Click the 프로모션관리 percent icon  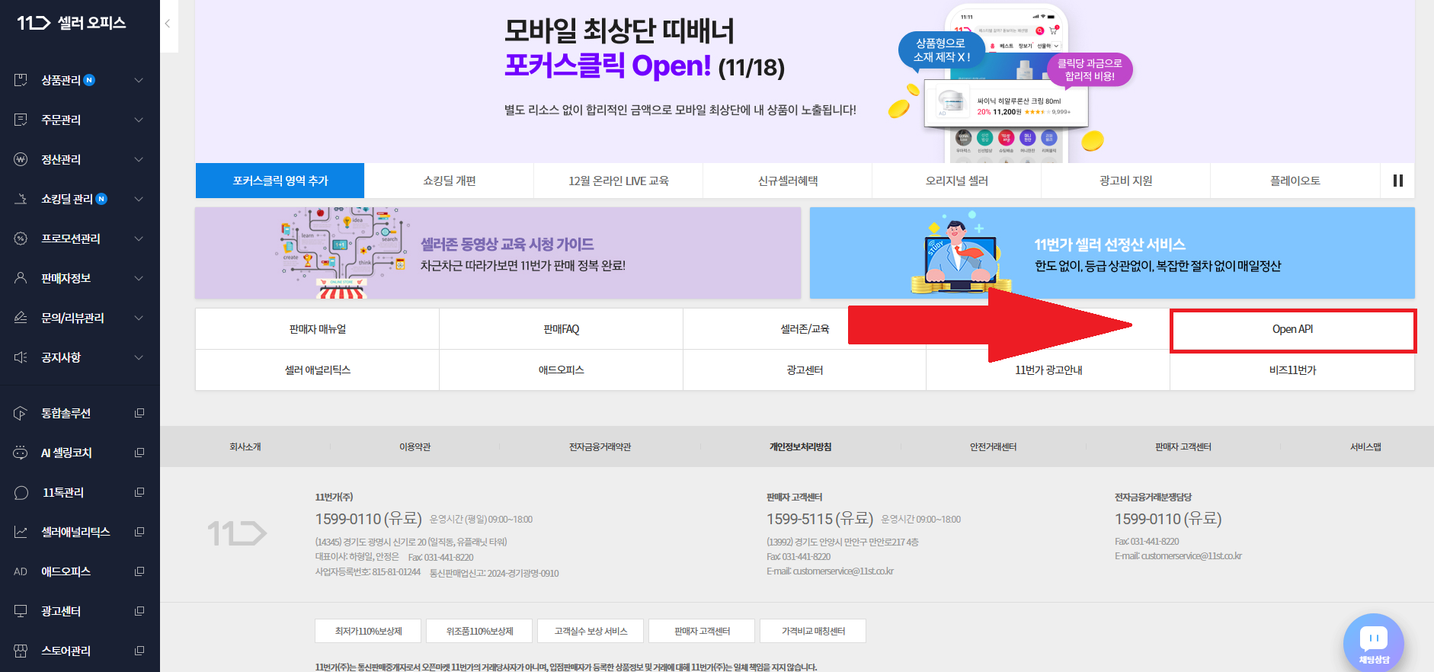21,238
